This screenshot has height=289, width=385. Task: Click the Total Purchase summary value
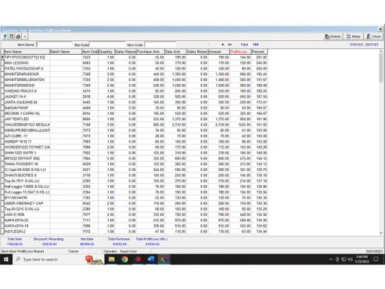pos(119,244)
